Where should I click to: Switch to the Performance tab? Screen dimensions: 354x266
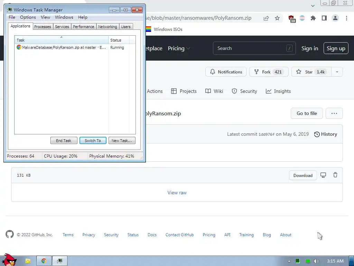point(84,27)
